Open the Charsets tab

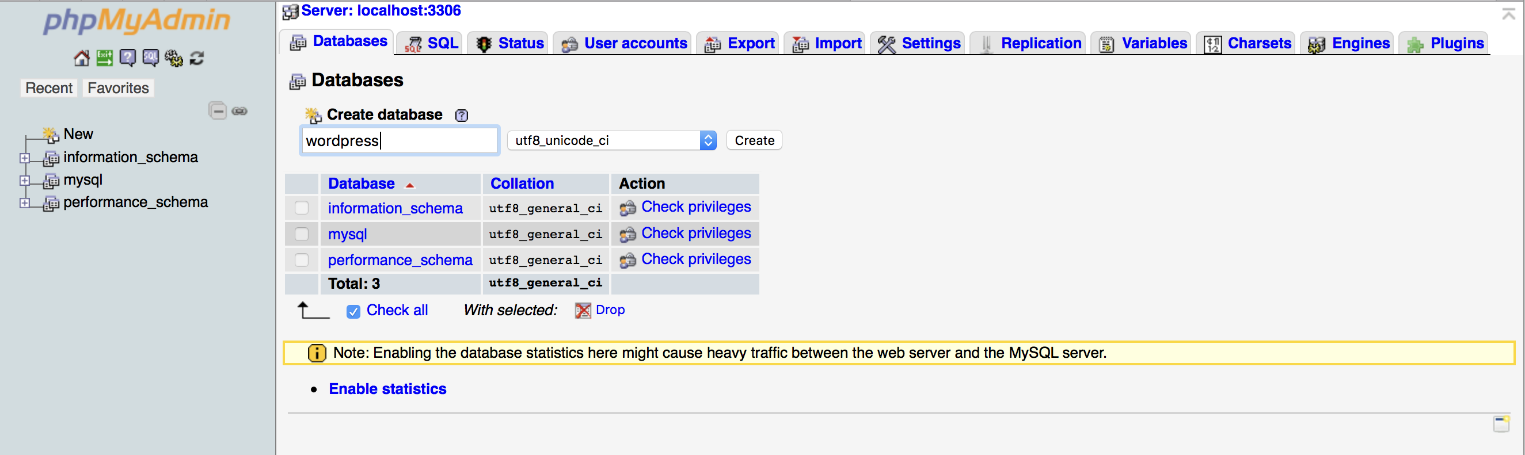(x=1247, y=43)
